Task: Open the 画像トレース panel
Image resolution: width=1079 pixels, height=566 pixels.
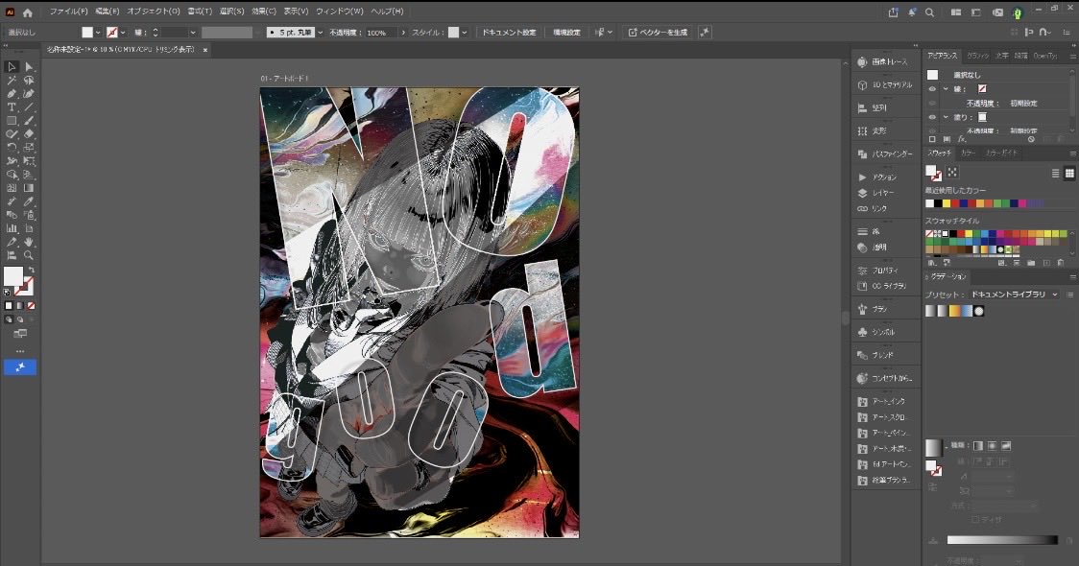Action: point(883,62)
